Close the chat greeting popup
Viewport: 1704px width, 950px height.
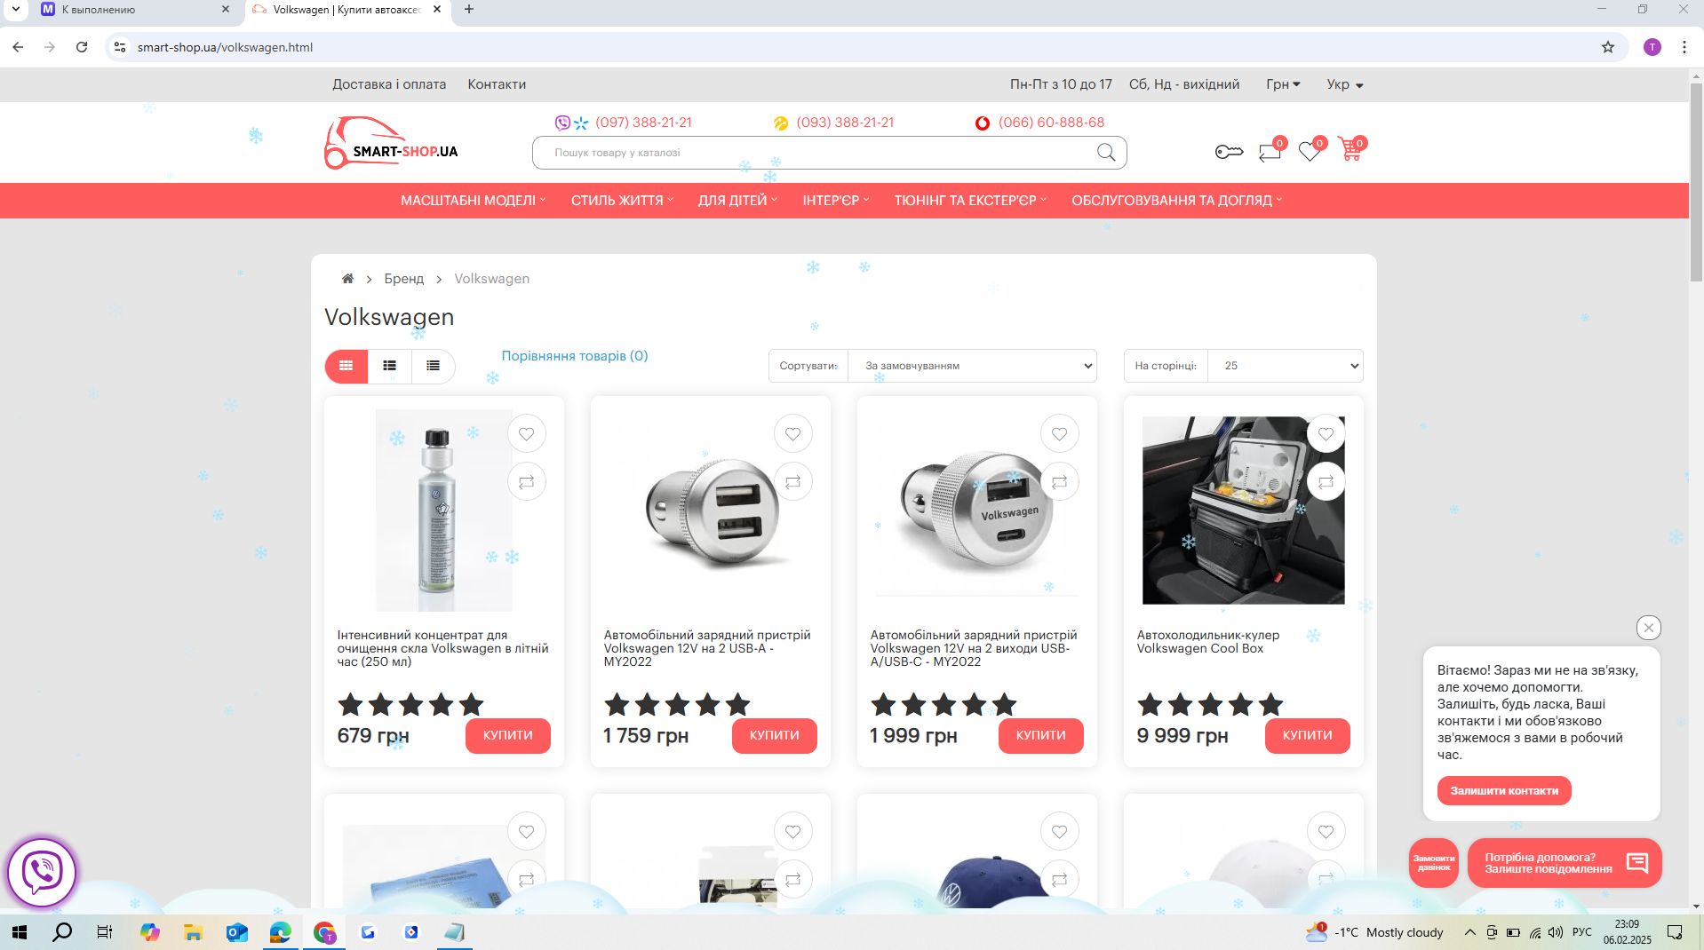tap(1649, 628)
